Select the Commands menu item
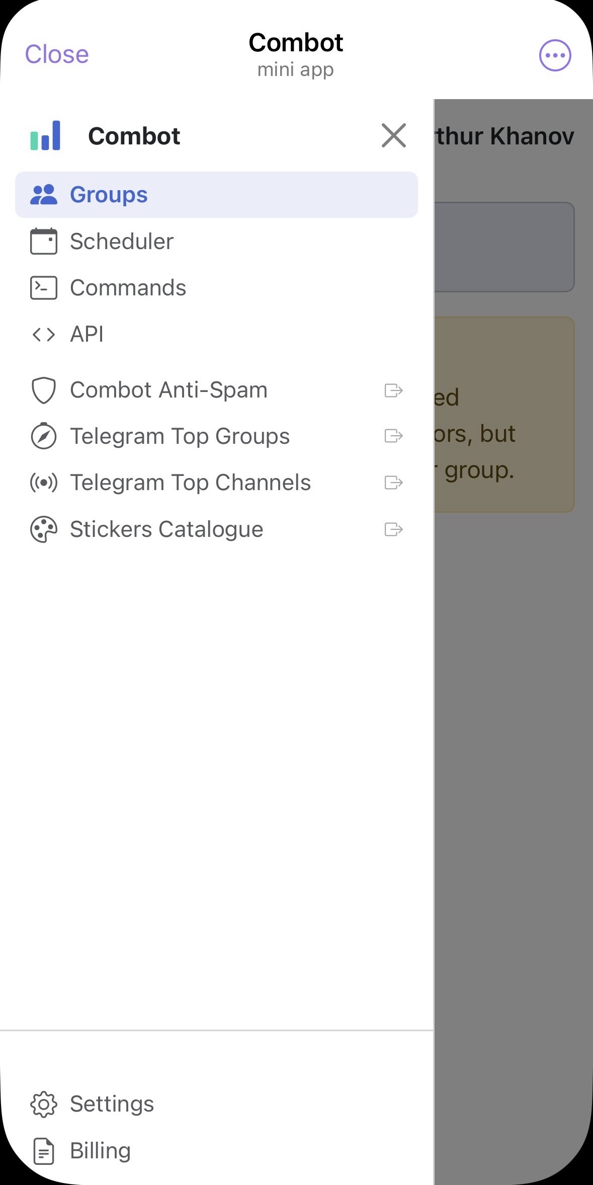 (216, 288)
